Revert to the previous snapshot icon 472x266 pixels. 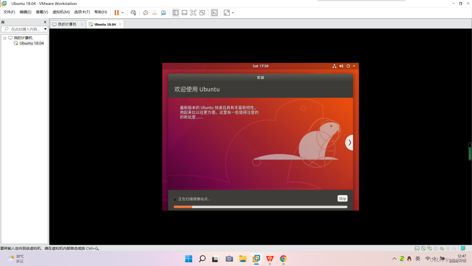(155, 13)
